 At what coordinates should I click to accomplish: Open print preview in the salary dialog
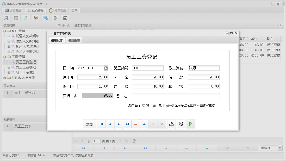(181, 124)
